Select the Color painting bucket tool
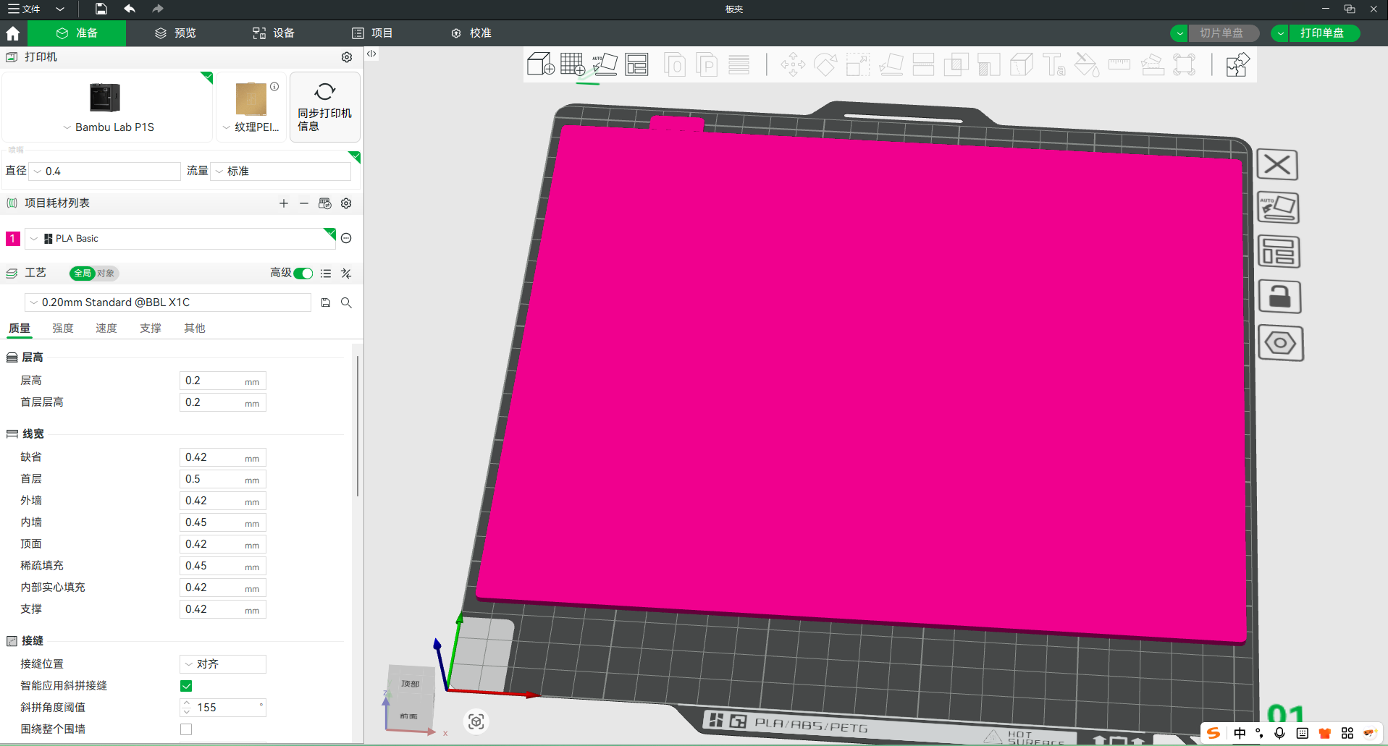1388x746 pixels. point(1086,64)
